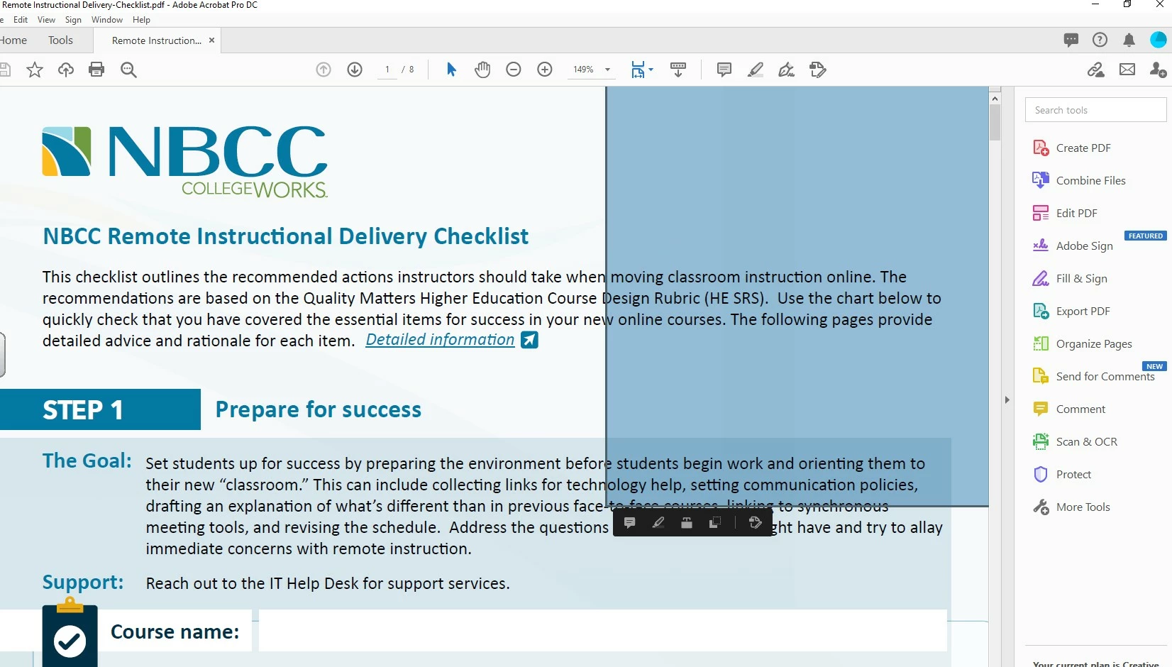
Task: Open the zoom level dropdown arrow
Action: [607, 70]
